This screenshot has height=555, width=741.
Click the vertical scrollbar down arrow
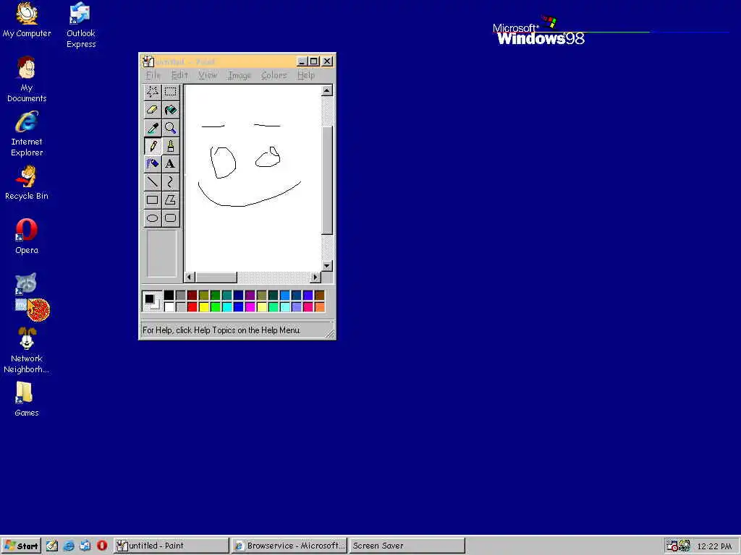pos(327,266)
